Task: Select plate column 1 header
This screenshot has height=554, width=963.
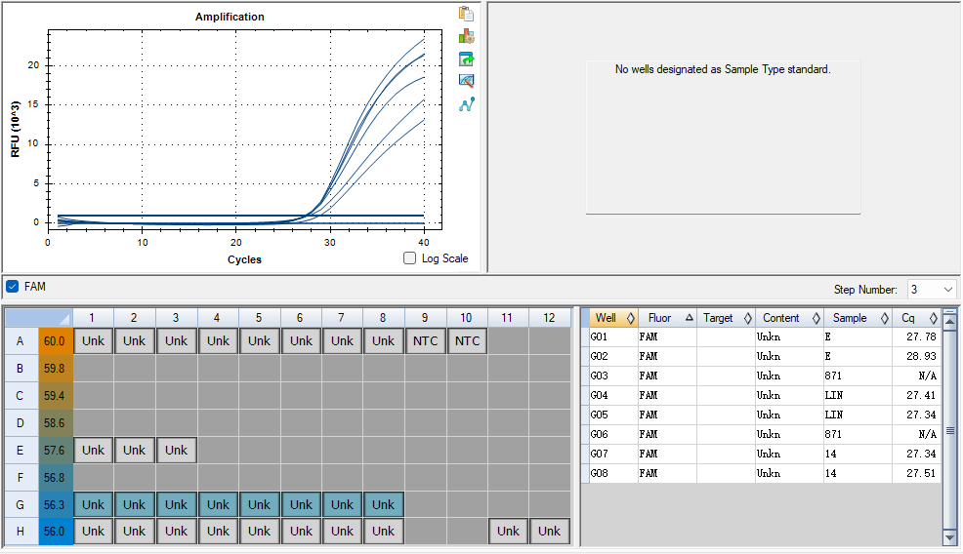Action: [93, 318]
